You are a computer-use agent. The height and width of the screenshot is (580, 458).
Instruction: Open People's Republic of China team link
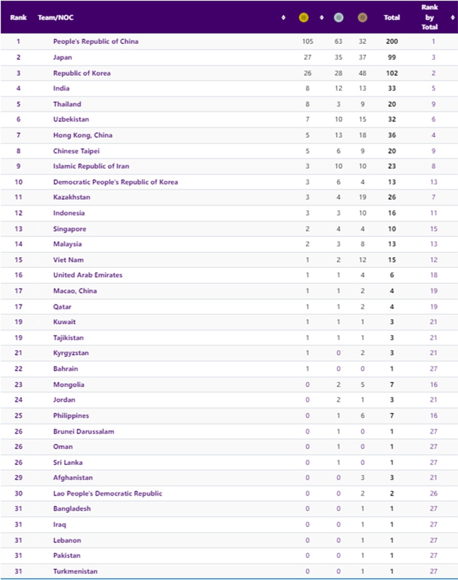(x=96, y=42)
